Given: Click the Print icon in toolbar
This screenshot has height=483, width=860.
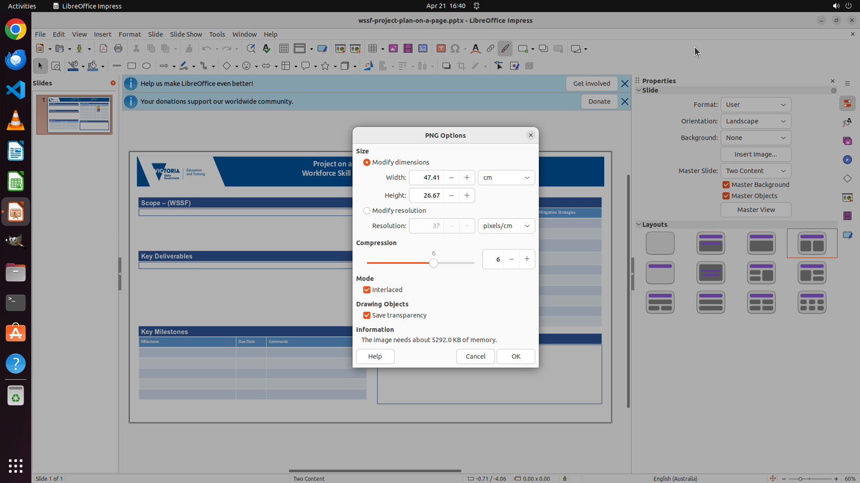Looking at the screenshot, I should coord(118,49).
